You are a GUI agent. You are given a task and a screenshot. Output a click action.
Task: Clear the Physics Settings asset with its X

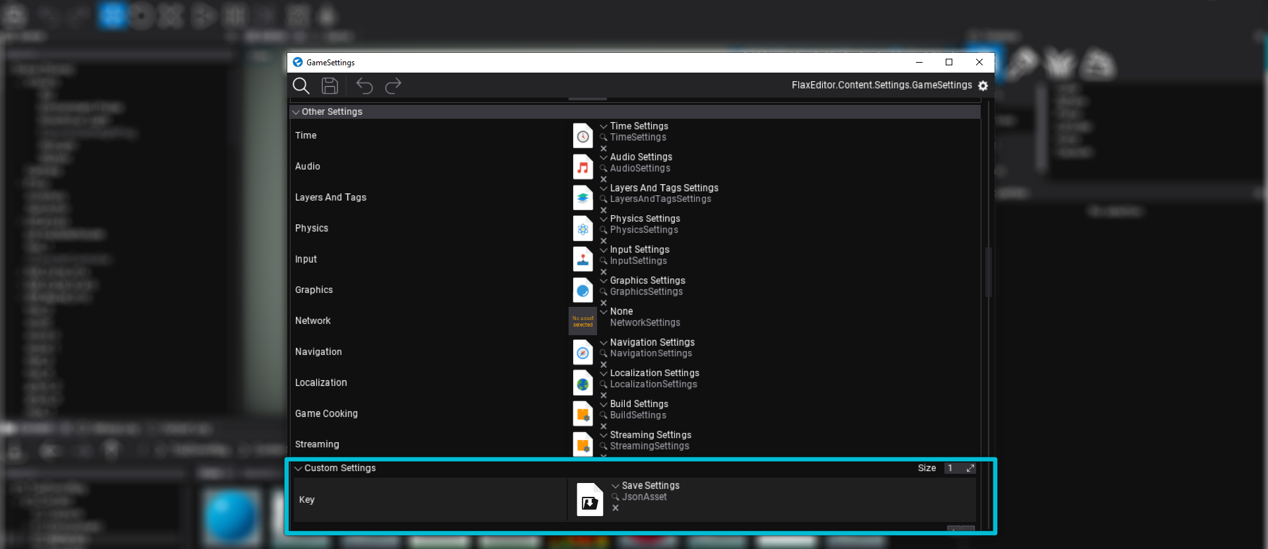click(x=604, y=241)
